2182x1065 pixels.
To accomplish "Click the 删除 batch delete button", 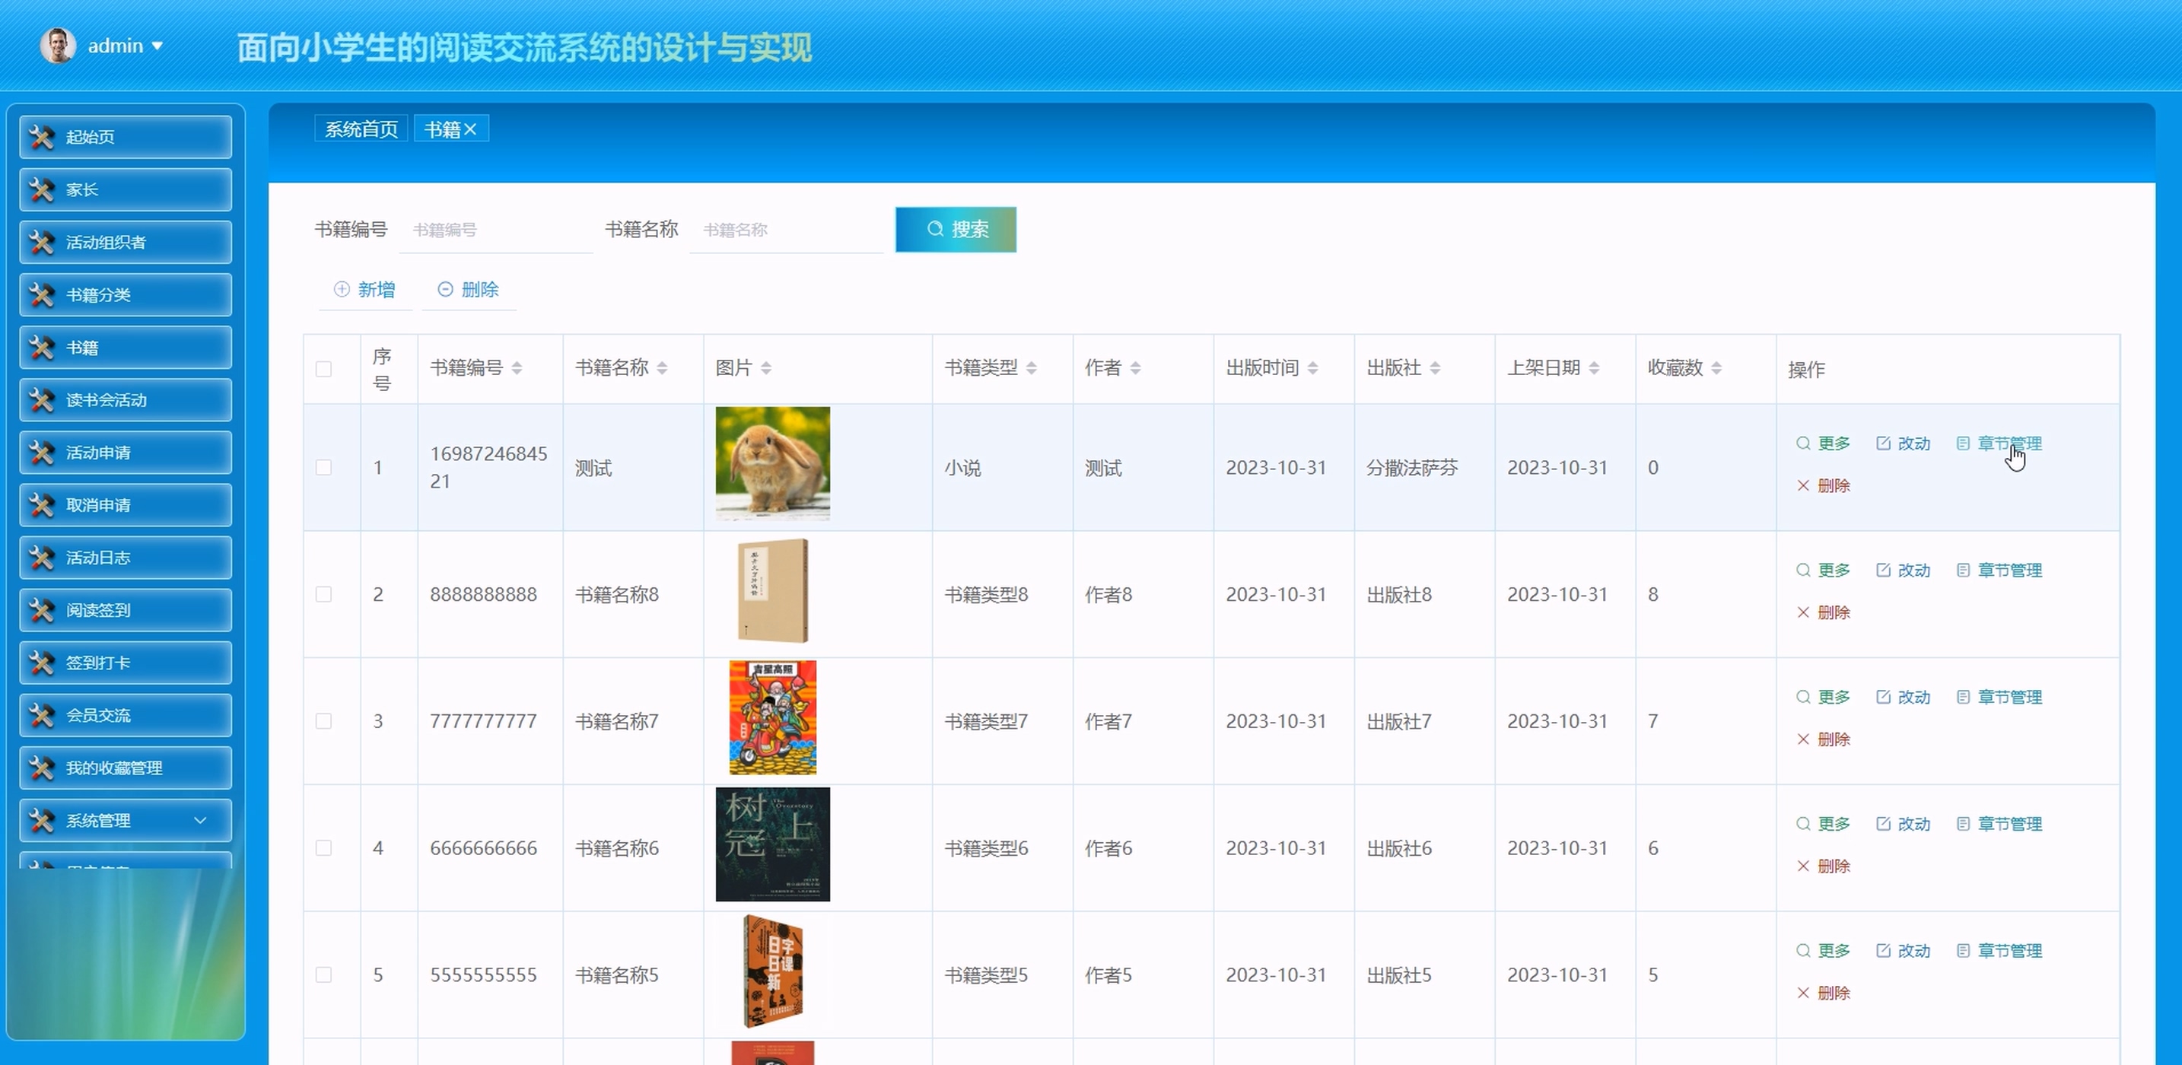I will pyautogui.click(x=469, y=290).
